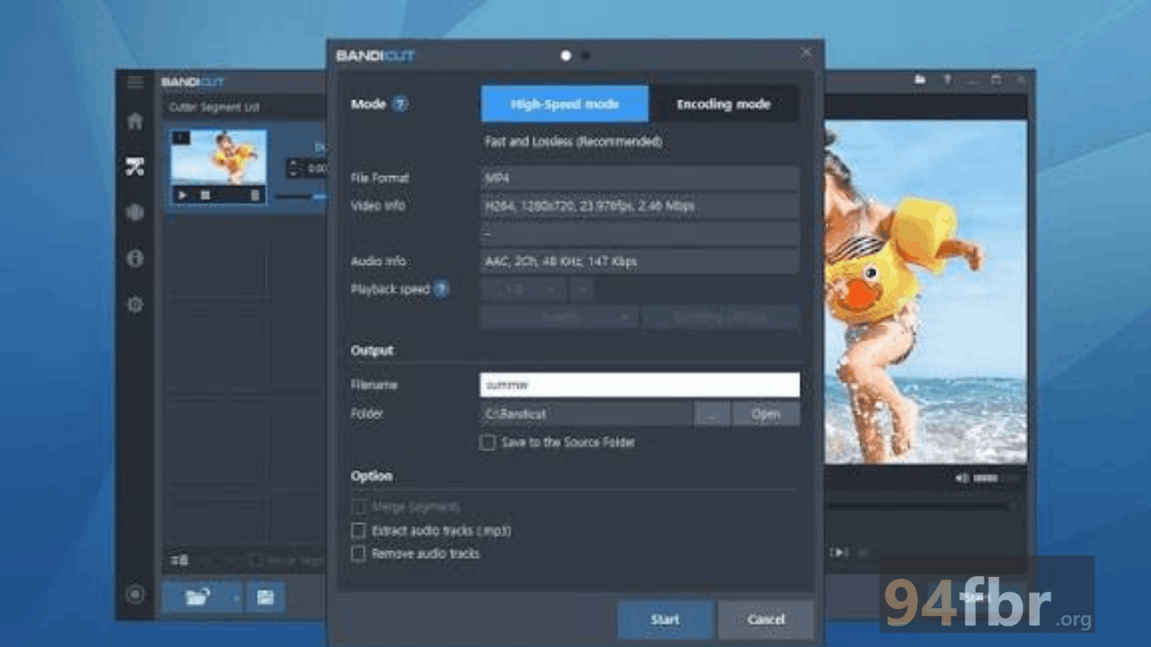The width and height of the screenshot is (1151, 647).
Task: Click the open file folder button
Action: (x=197, y=597)
